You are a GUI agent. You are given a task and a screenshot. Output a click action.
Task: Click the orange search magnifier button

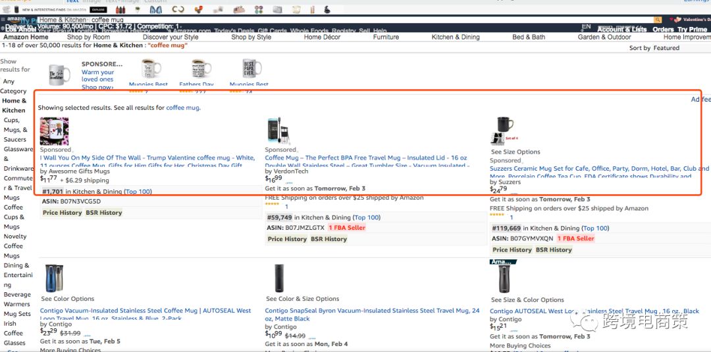[x=658, y=20]
